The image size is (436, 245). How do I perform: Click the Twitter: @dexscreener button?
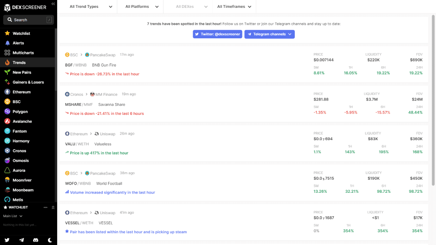coord(218,34)
